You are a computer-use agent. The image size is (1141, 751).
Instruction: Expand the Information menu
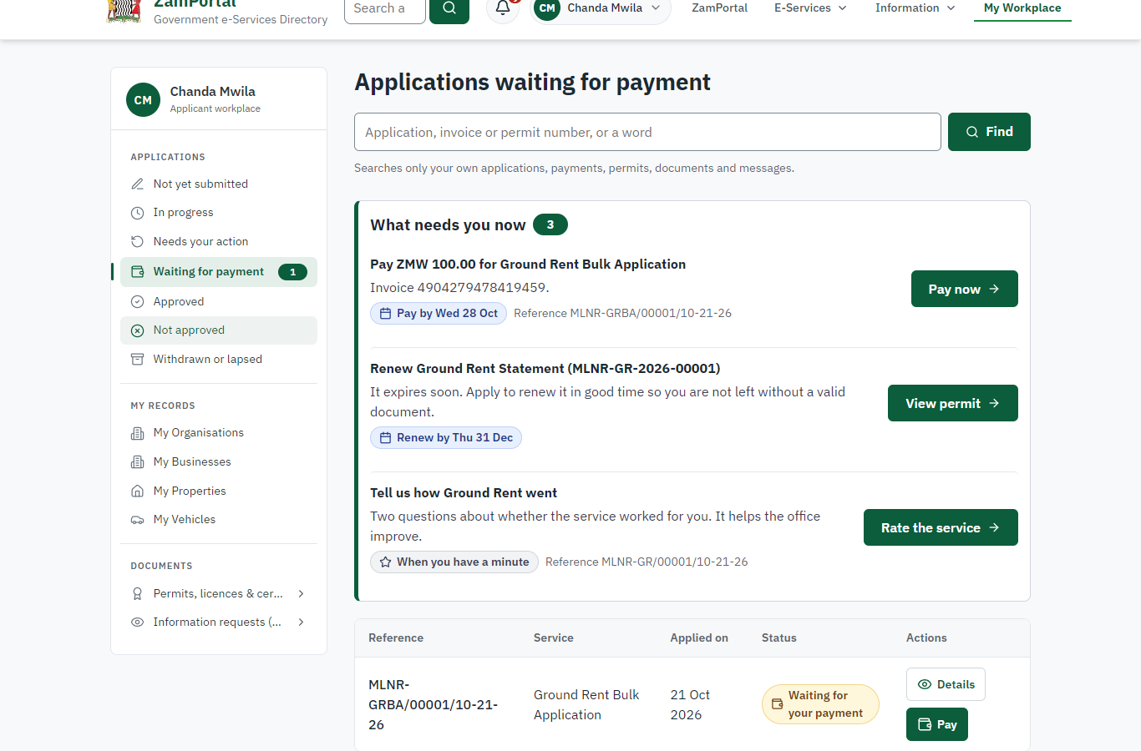coord(915,8)
